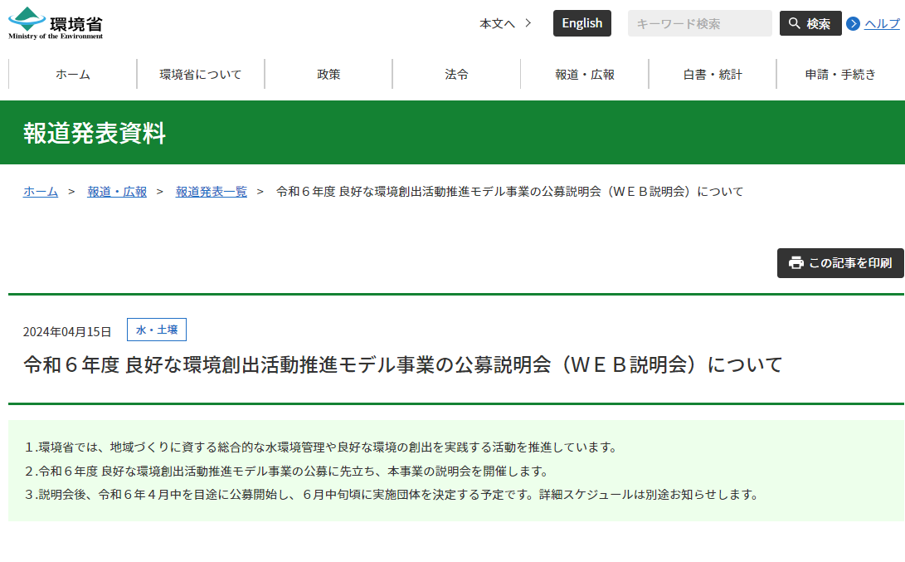Go to 報道・広報 in the navigation bar
The image size is (905, 562).
coord(585,74)
